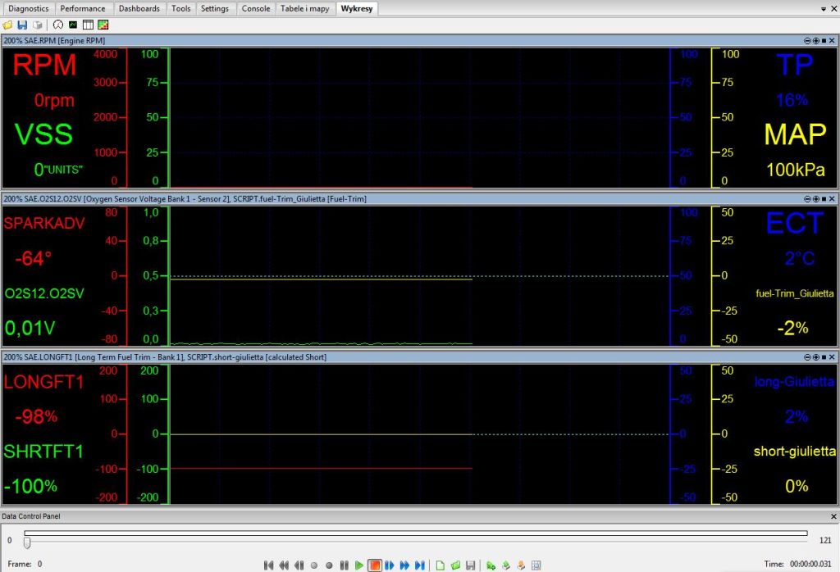840x572 pixels.
Task: Open the Dashboards tab
Action: pos(139,8)
